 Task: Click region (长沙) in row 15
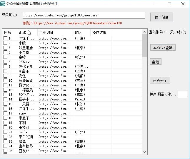point(80,104)
